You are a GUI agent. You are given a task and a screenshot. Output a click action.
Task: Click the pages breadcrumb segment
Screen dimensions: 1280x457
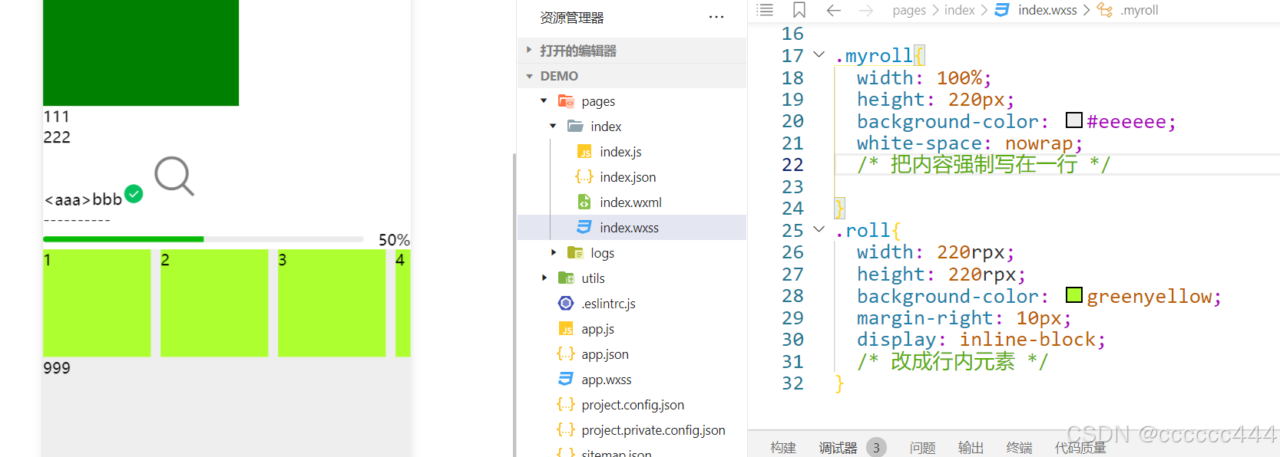click(909, 10)
